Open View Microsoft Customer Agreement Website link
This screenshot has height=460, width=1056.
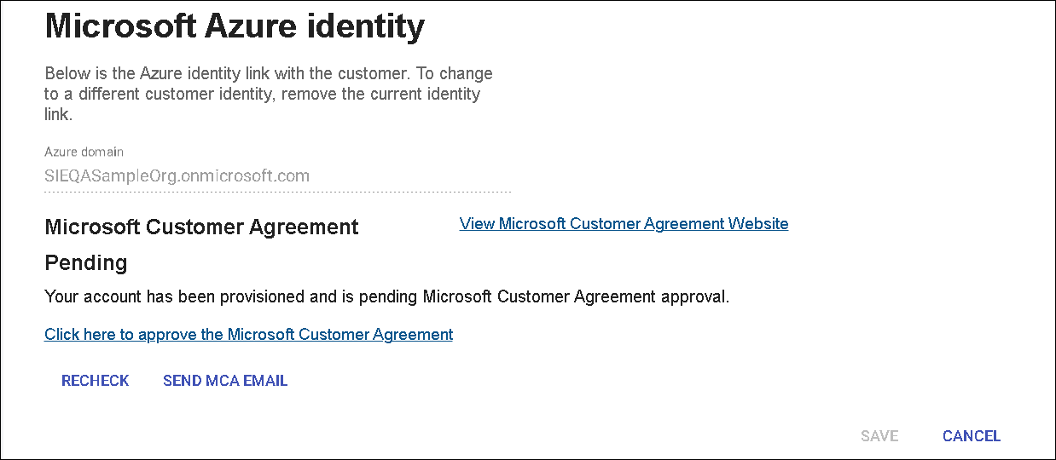(x=624, y=224)
